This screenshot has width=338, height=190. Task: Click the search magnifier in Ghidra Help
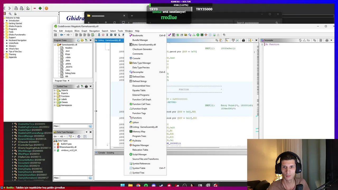click(x=10, y=14)
